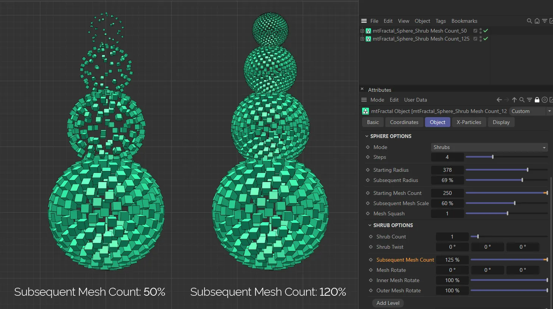This screenshot has width=553, height=309.
Task: Expand the mtFractal_Sphere_Shrub Mesh Count_125 hierarchy
Action: (362, 39)
